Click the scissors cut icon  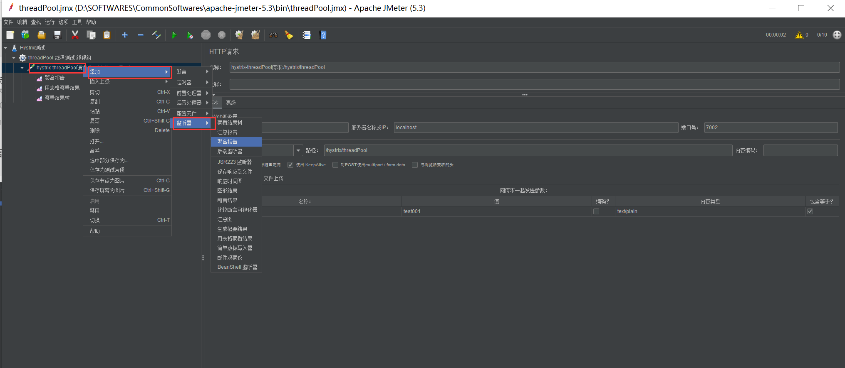75,35
